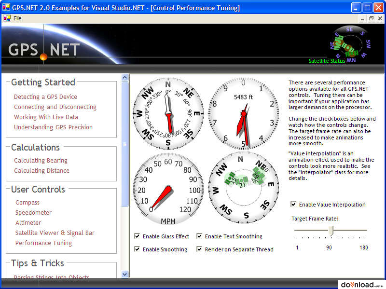This screenshot has width=386, height=289.
Task: Click the satellite viewer gauge
Action: click(x=244, y=188)
